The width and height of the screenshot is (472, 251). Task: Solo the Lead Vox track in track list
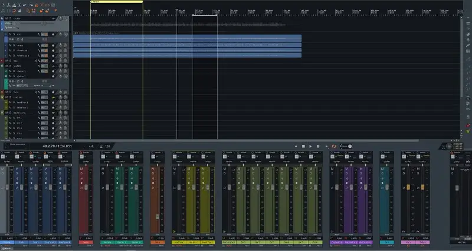coord(11,98)
